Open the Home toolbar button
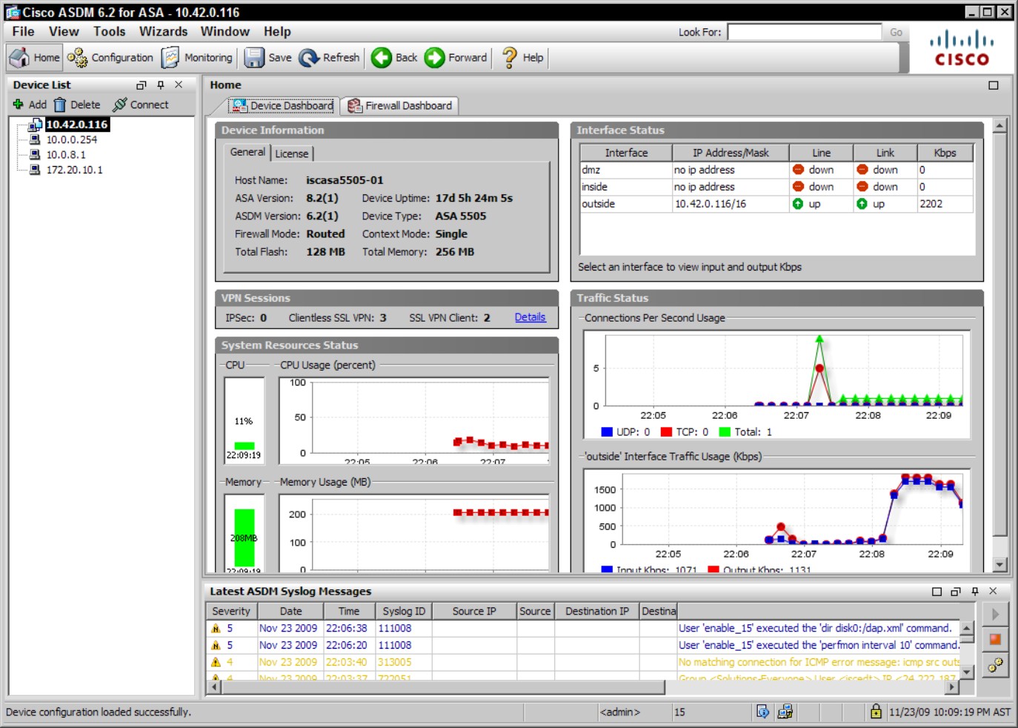The width and height of the screenshot is (1018, 728). 35,57
